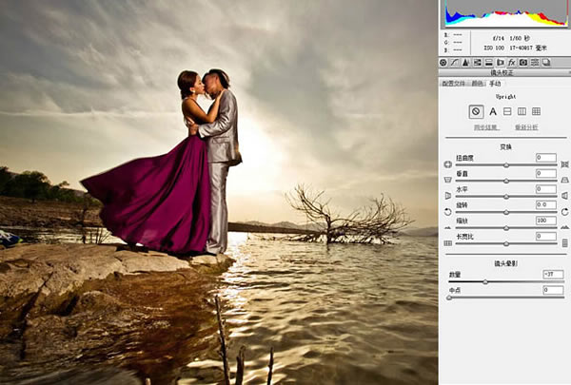Click the 长宽比 aspect slider handle
Screen dimensions: 571x385
(506, 244)
